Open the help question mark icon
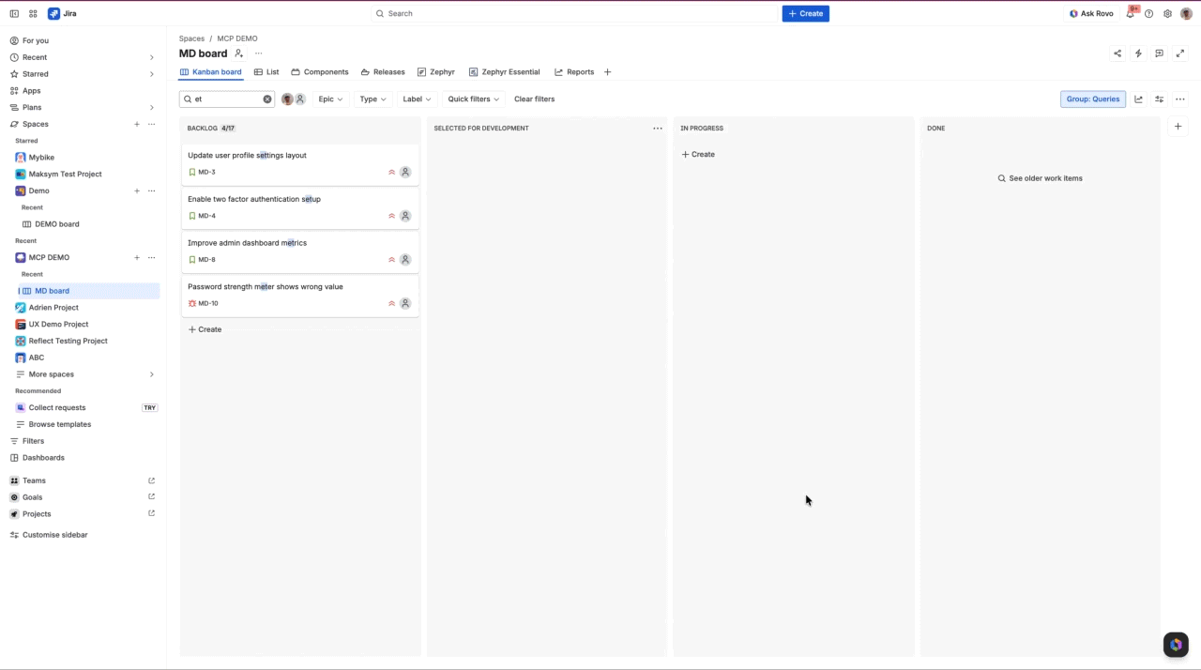The image size is (1201, 670). [1148, 14]
